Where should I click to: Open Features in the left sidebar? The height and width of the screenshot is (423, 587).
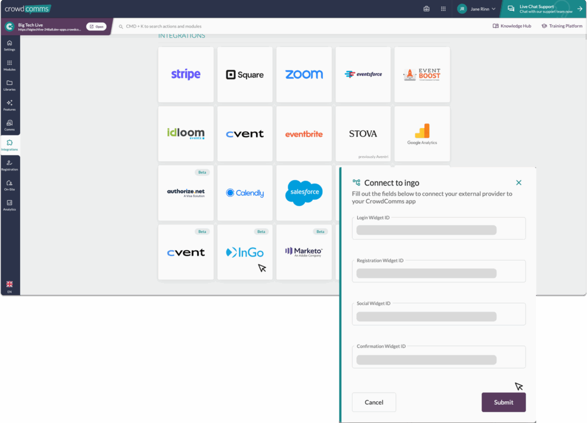coord(10,106)
